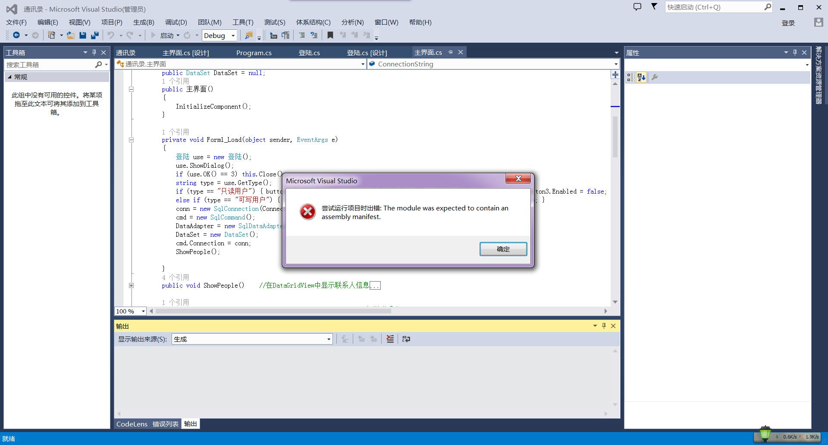Toggle word wrap in output window

(x=406, y=339)
